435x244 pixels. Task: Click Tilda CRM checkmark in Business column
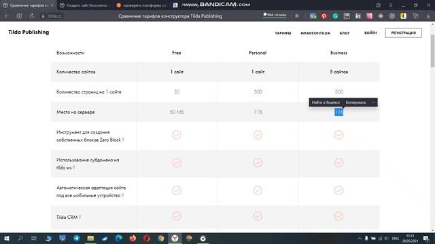pyautogui.click(x=338, y=216)
